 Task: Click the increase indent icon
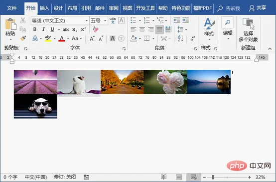(x=186, y=20)
